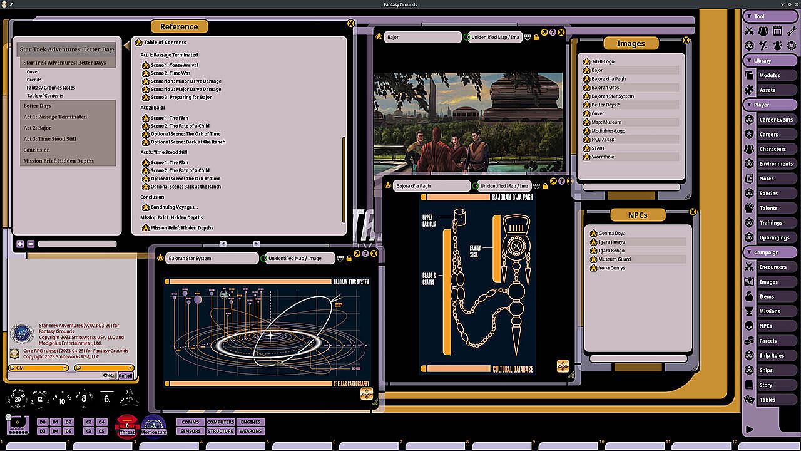801x451 pixels.
Task: Click the Threat counter icon
Action: pos(127,425)
